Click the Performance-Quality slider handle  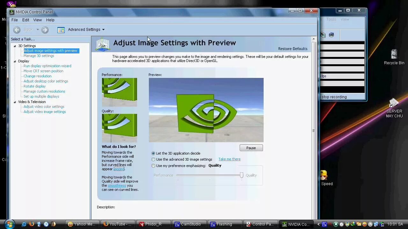click(242, 175)
